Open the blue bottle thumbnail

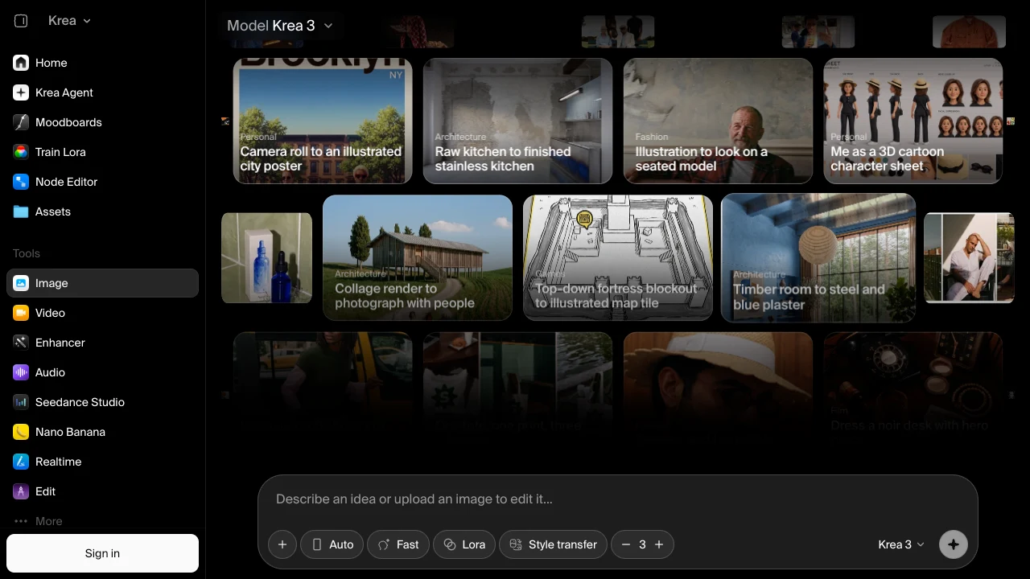(266, 257)
